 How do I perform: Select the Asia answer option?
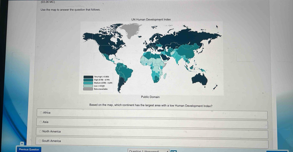[152, 124]
